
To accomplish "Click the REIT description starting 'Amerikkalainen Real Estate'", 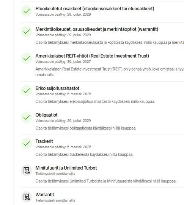I will pyautogui.click(x=110, y=72).
